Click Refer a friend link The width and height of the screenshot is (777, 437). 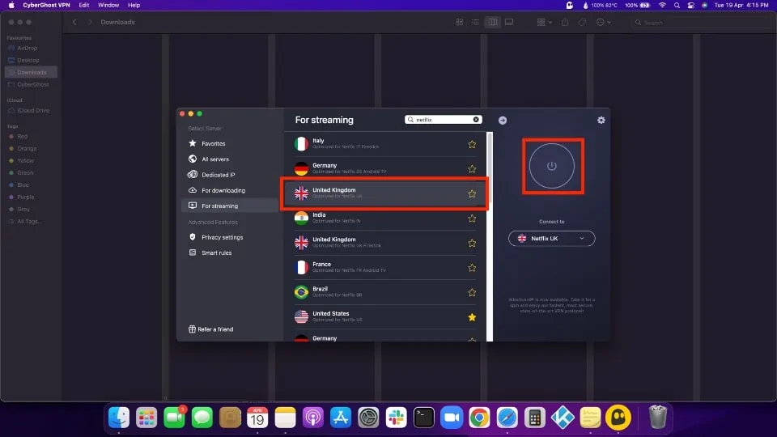[x=210, y=329]
